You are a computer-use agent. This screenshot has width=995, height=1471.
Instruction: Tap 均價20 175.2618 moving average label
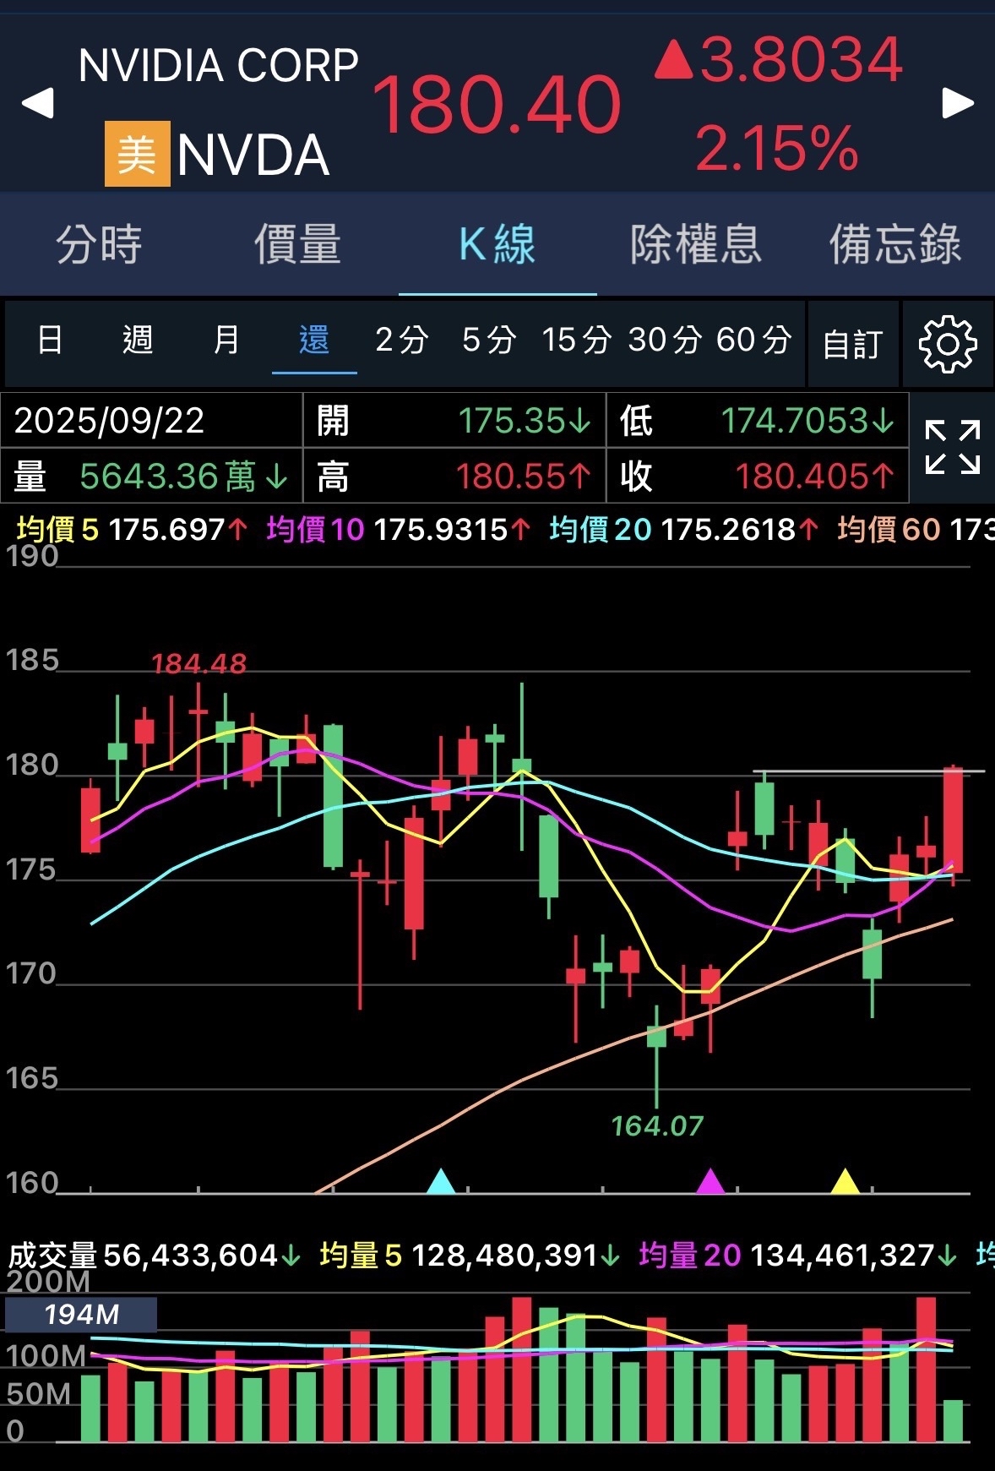684,530
